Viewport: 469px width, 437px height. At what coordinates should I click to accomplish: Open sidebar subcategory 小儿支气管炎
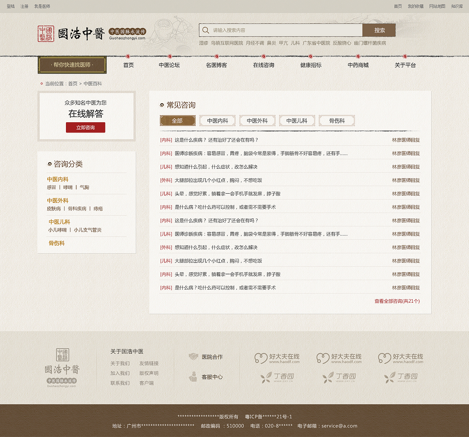tap(88, 230)
